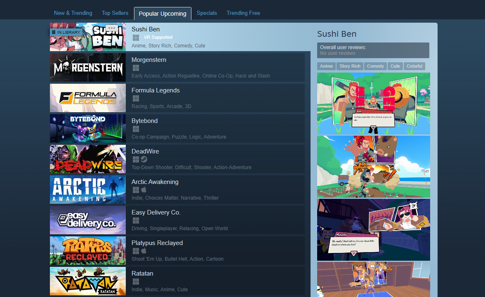Click the Story Rich tag button
This screenshot has width=485, height=297.
click(x=350, y=66)
